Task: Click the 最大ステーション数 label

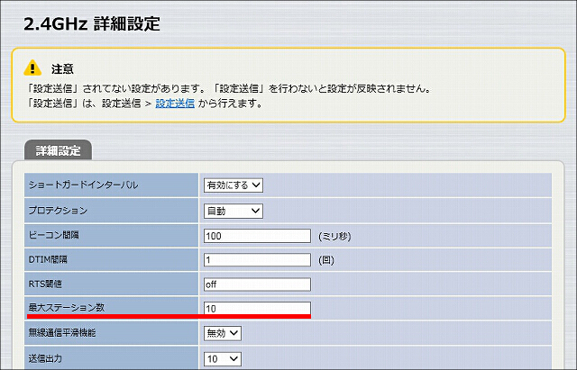Action: 67,308
